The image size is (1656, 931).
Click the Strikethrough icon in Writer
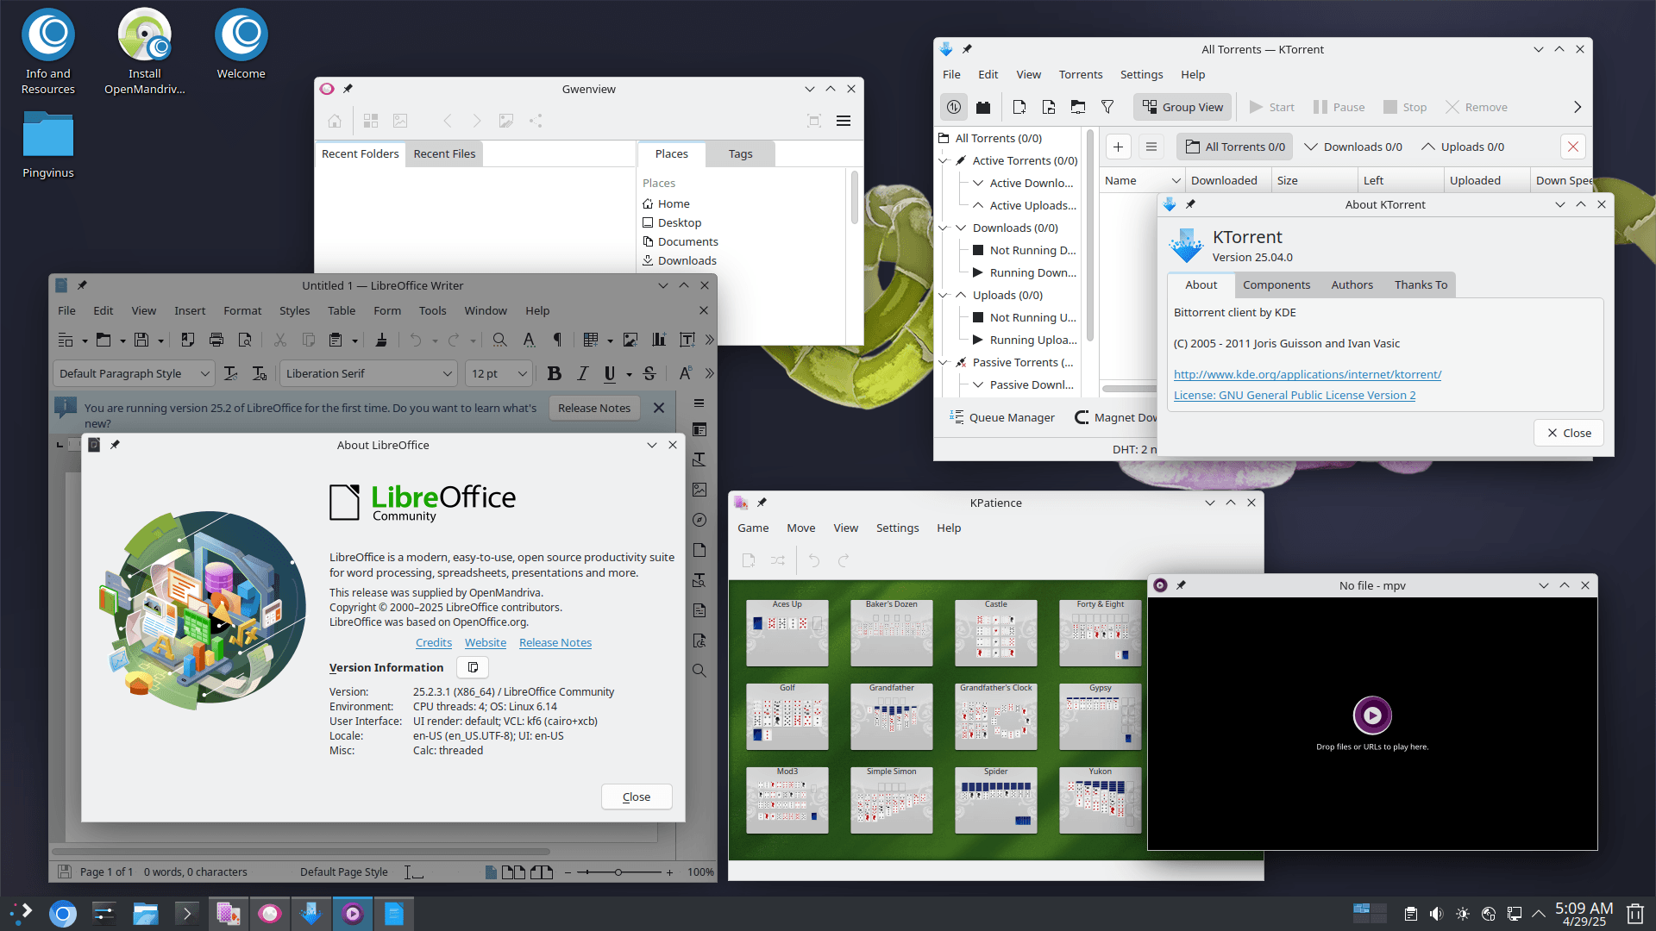[x=649, y=373]
